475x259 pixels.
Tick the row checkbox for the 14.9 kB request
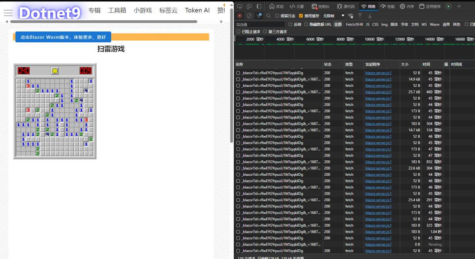(238, 79)
